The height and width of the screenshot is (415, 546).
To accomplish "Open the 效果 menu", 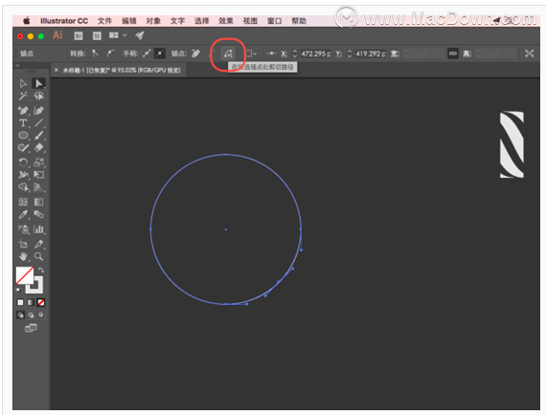I will 226,21.
